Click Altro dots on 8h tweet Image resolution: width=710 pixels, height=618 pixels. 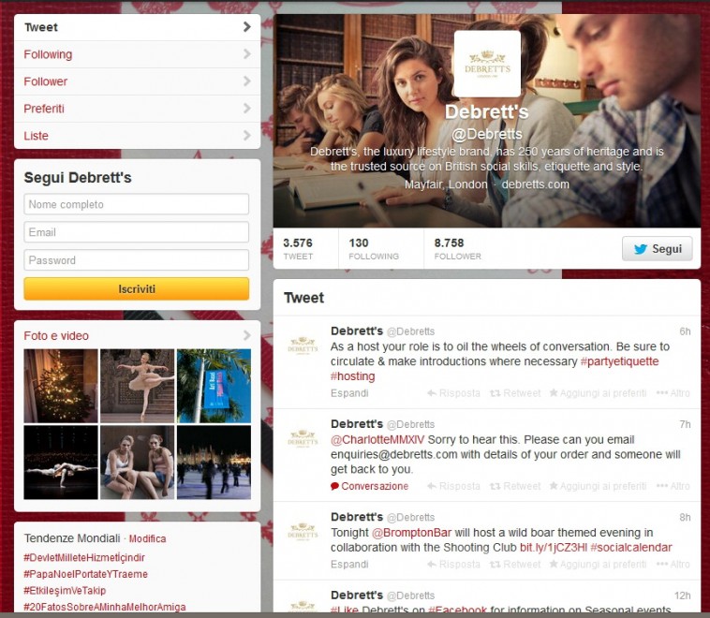[673, 564]
